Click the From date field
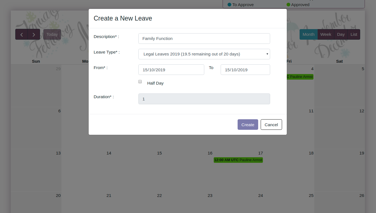This screenshot has width=376, height=213. click(x=171, y=70)
